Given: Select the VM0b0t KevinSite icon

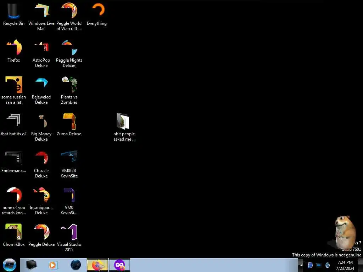Looking at the screenshot, I should (69, 164).
